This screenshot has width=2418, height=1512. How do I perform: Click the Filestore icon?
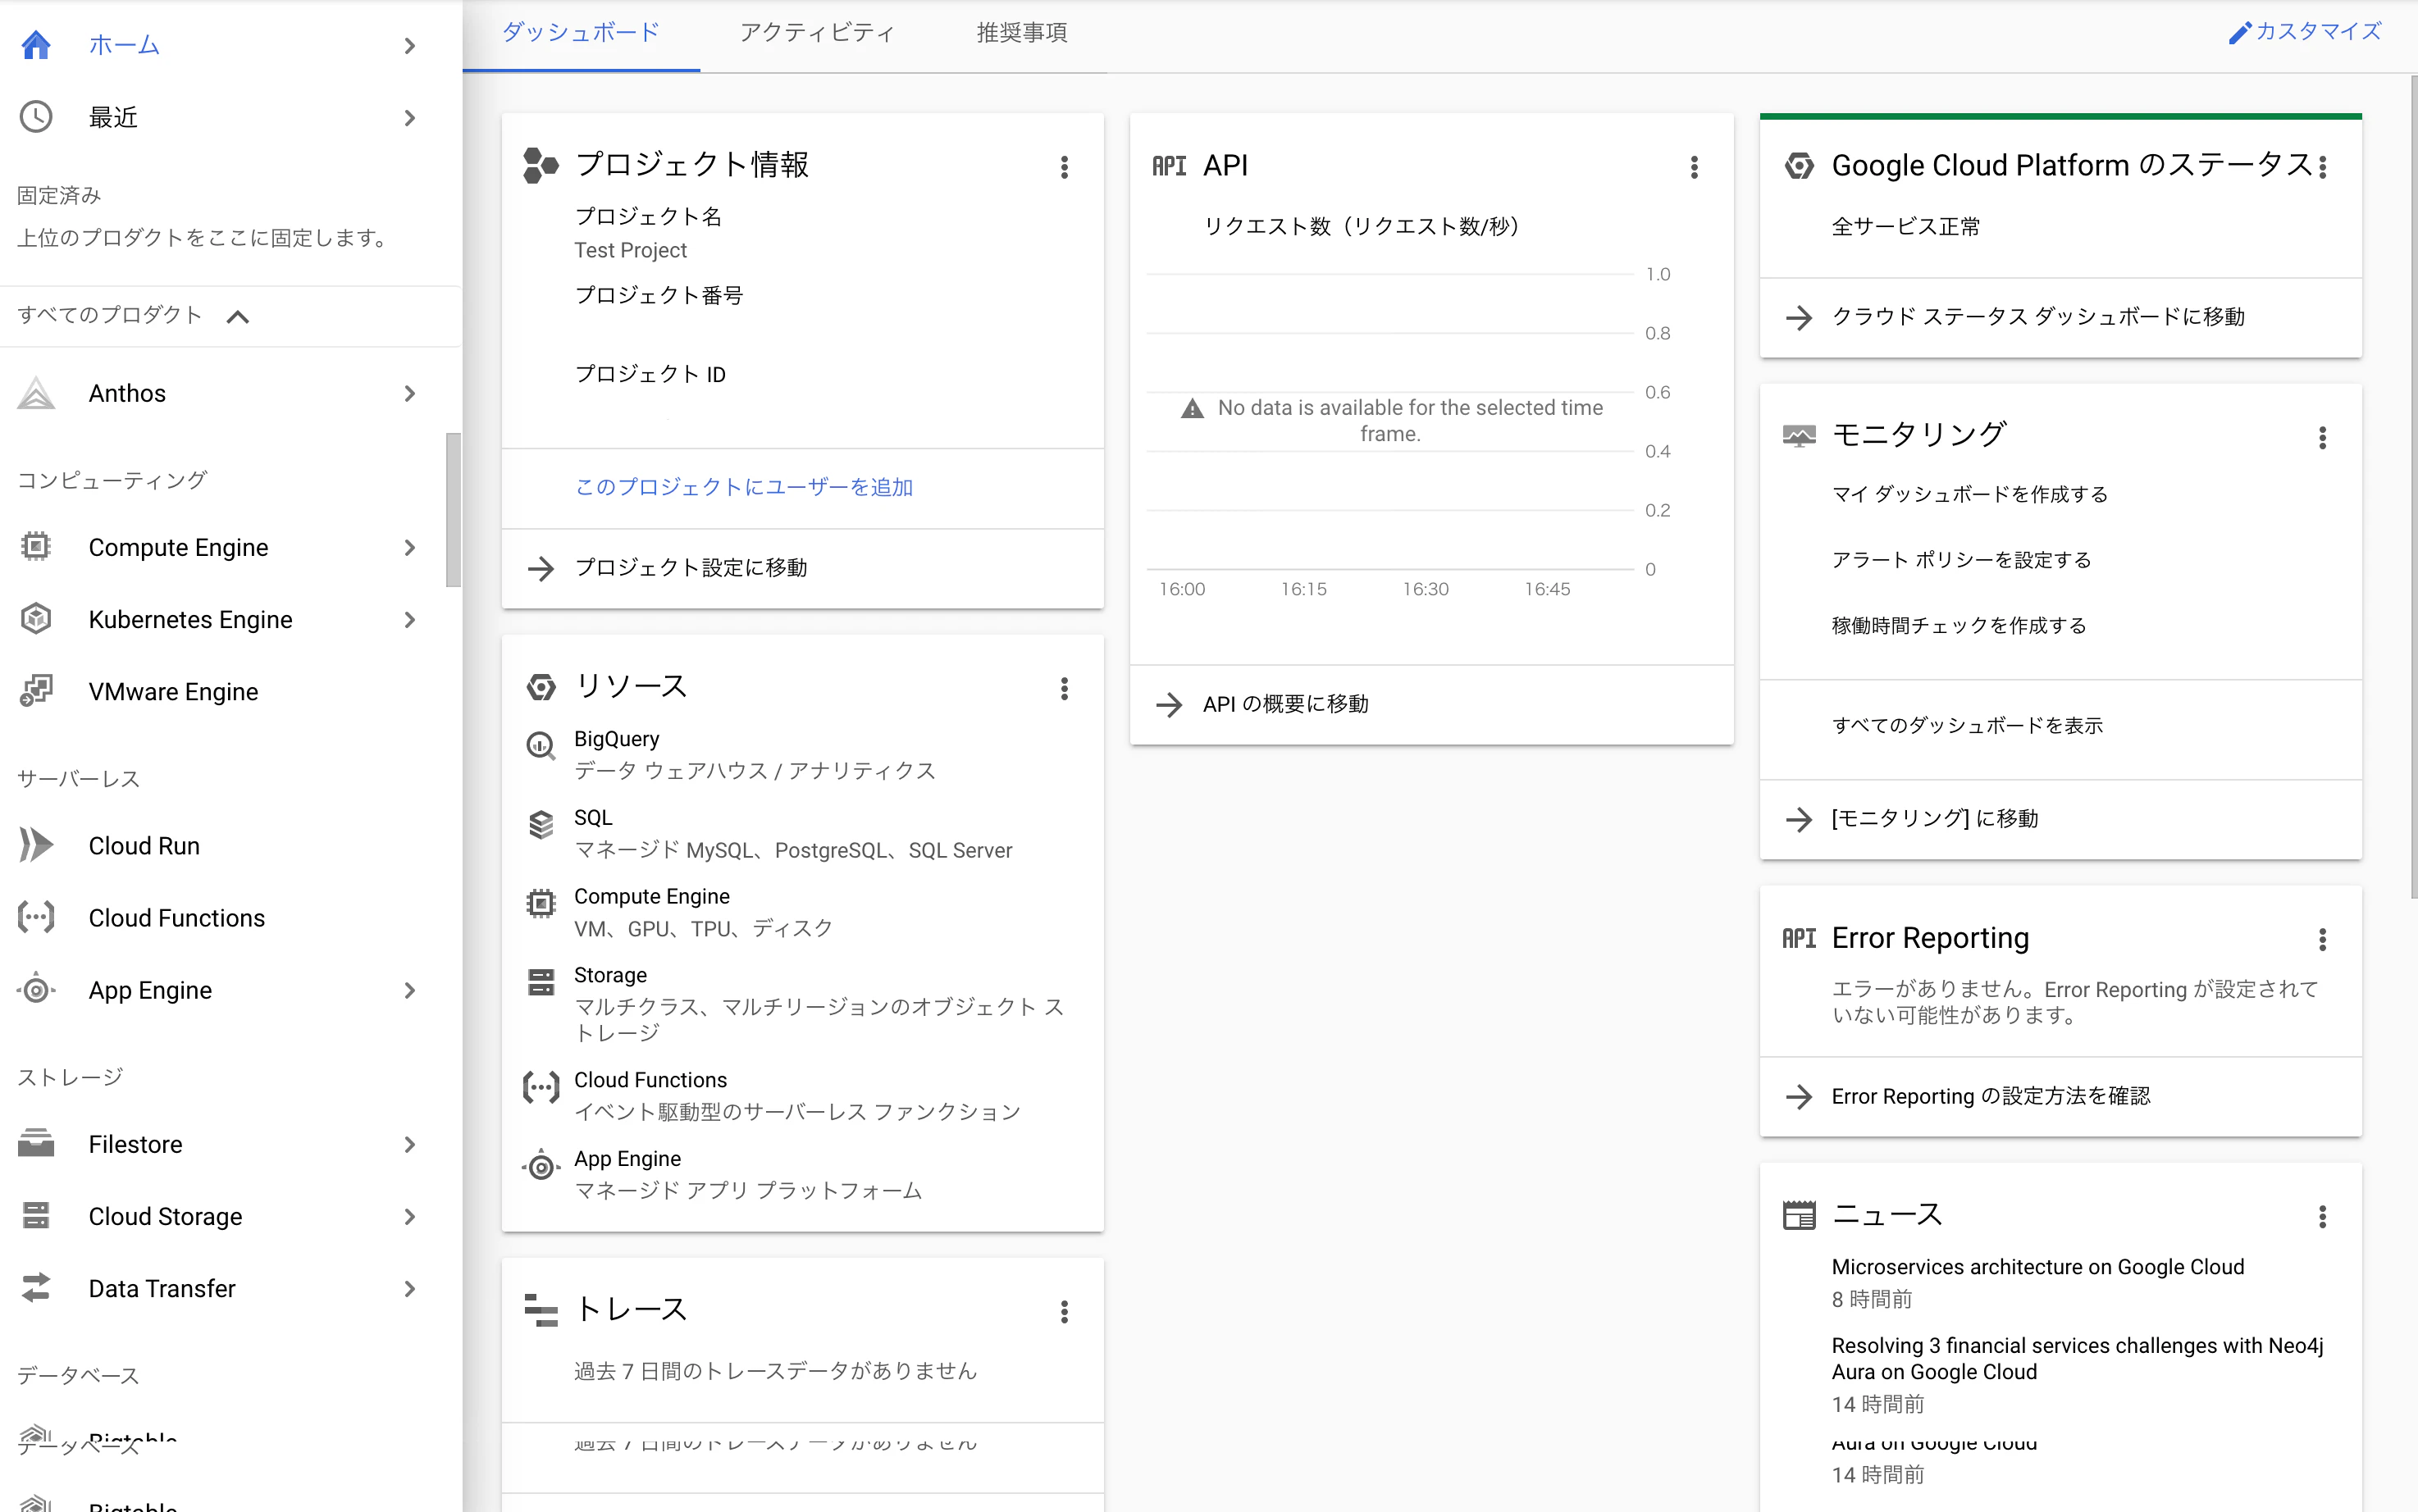tap(36, 1143)
